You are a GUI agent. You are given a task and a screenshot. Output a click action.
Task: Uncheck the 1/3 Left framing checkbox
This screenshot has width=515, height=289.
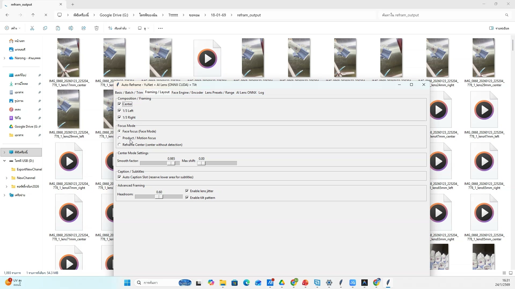pyautogui.click(x=119, y=111)
